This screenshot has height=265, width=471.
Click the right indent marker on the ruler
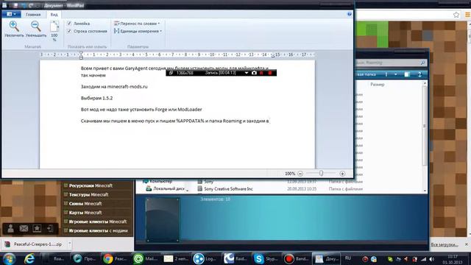click(x=273, y=56)
